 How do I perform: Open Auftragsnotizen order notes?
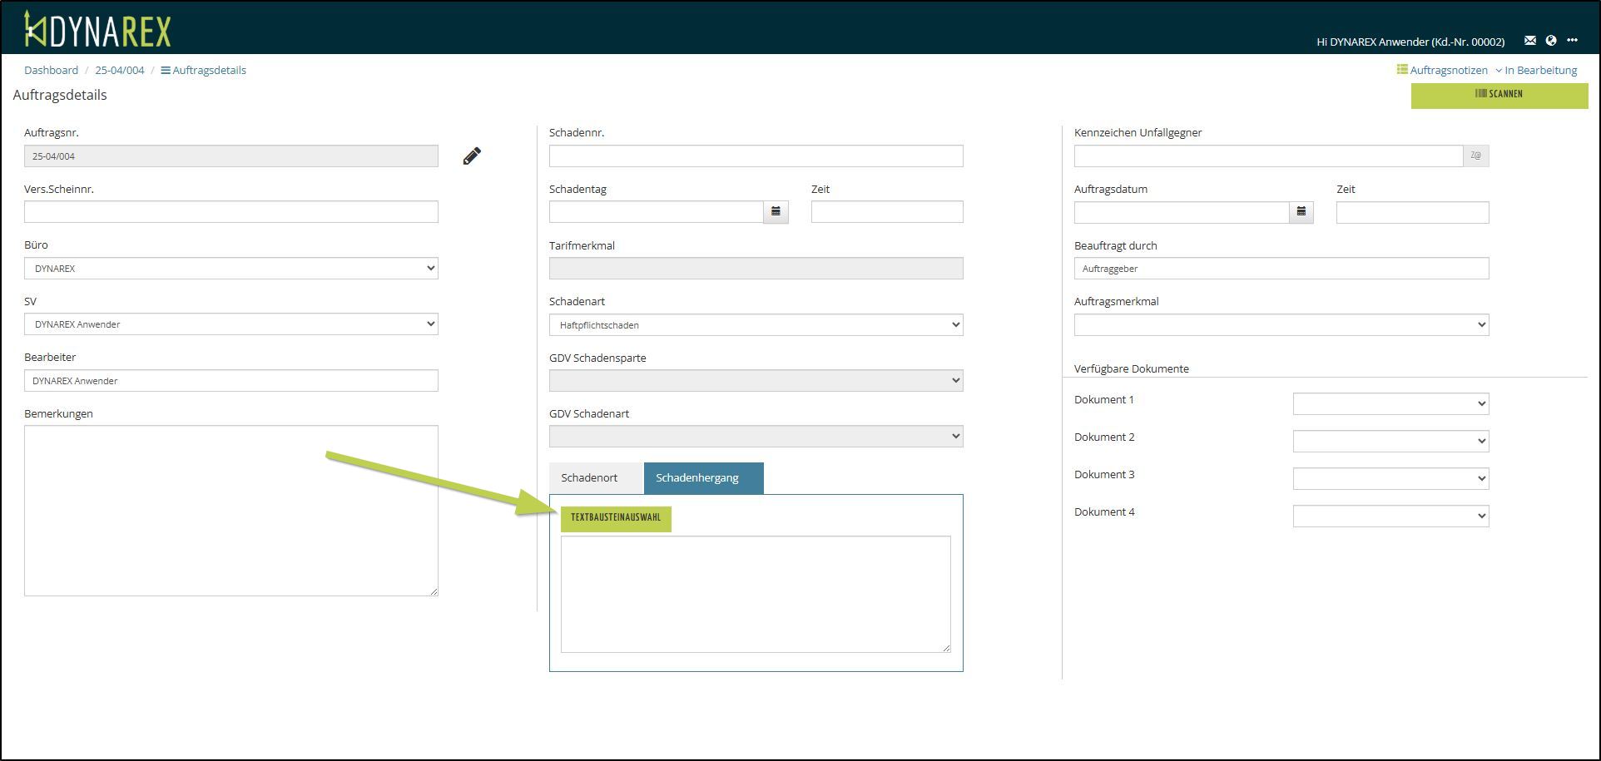point(1442,70)
